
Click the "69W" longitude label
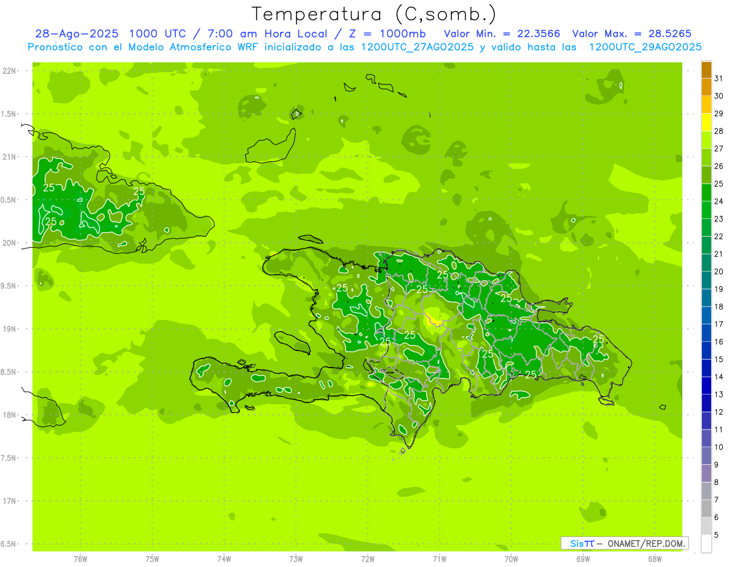pyautogui.click(x=583, y=559)
